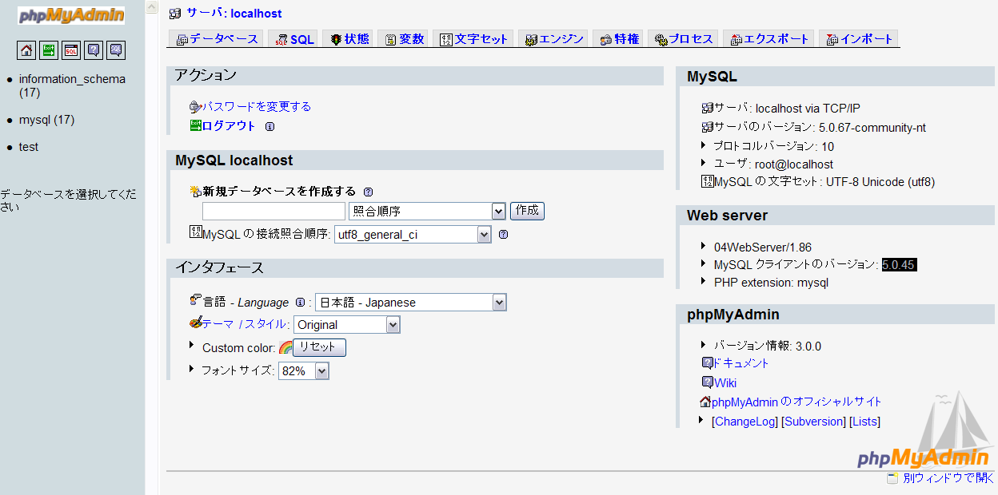Screen dimensions: 998x495
Task: Open the MySQL reference icon in sidebar
Action: pos(116,50)
